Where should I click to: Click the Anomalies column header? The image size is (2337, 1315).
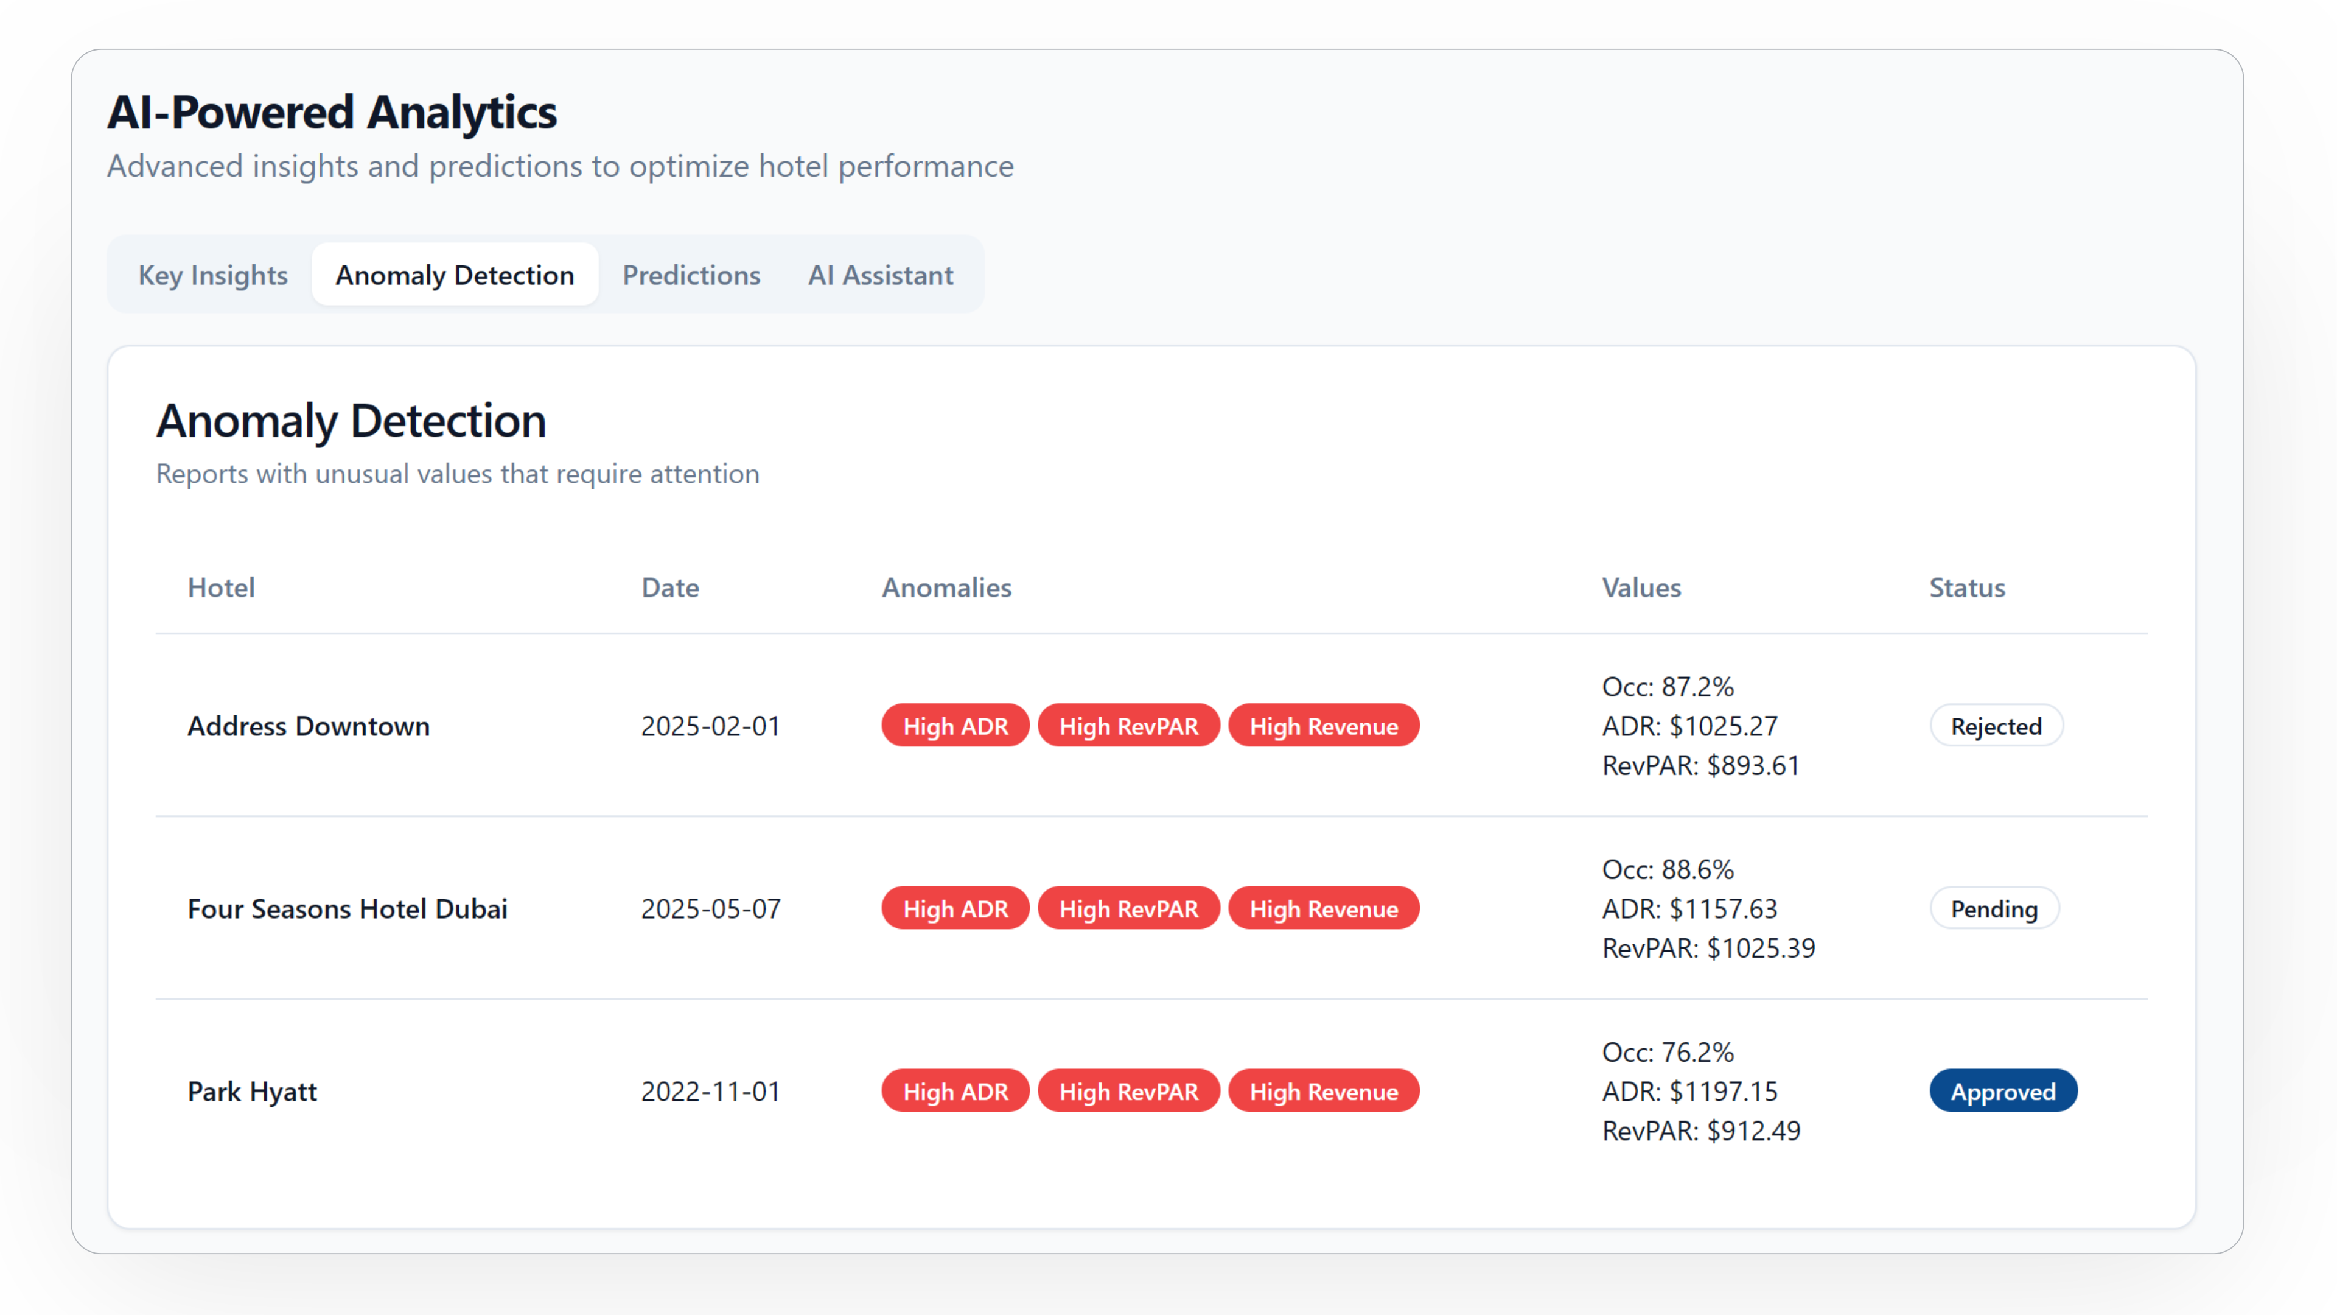point(946,587)
